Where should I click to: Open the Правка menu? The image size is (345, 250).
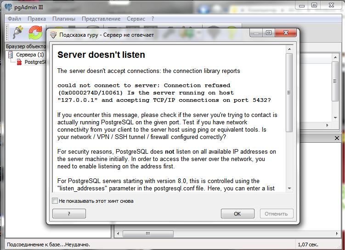click(x=37, y=19)
